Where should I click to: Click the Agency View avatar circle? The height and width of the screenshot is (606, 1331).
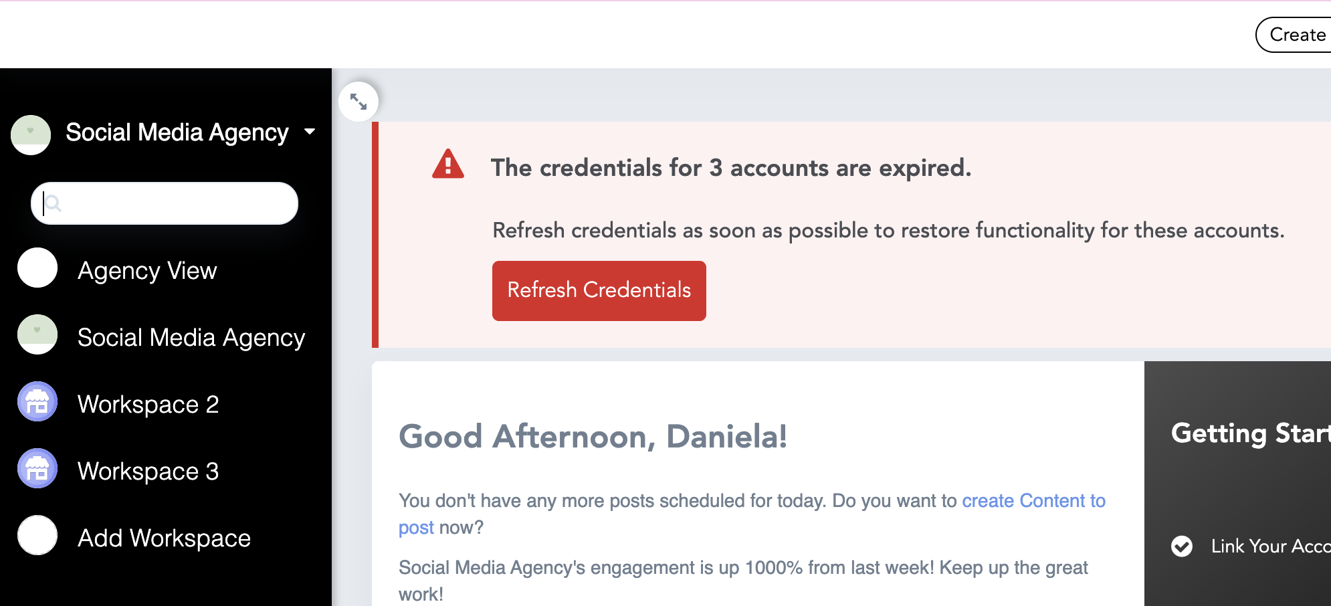tap(37, 268)
